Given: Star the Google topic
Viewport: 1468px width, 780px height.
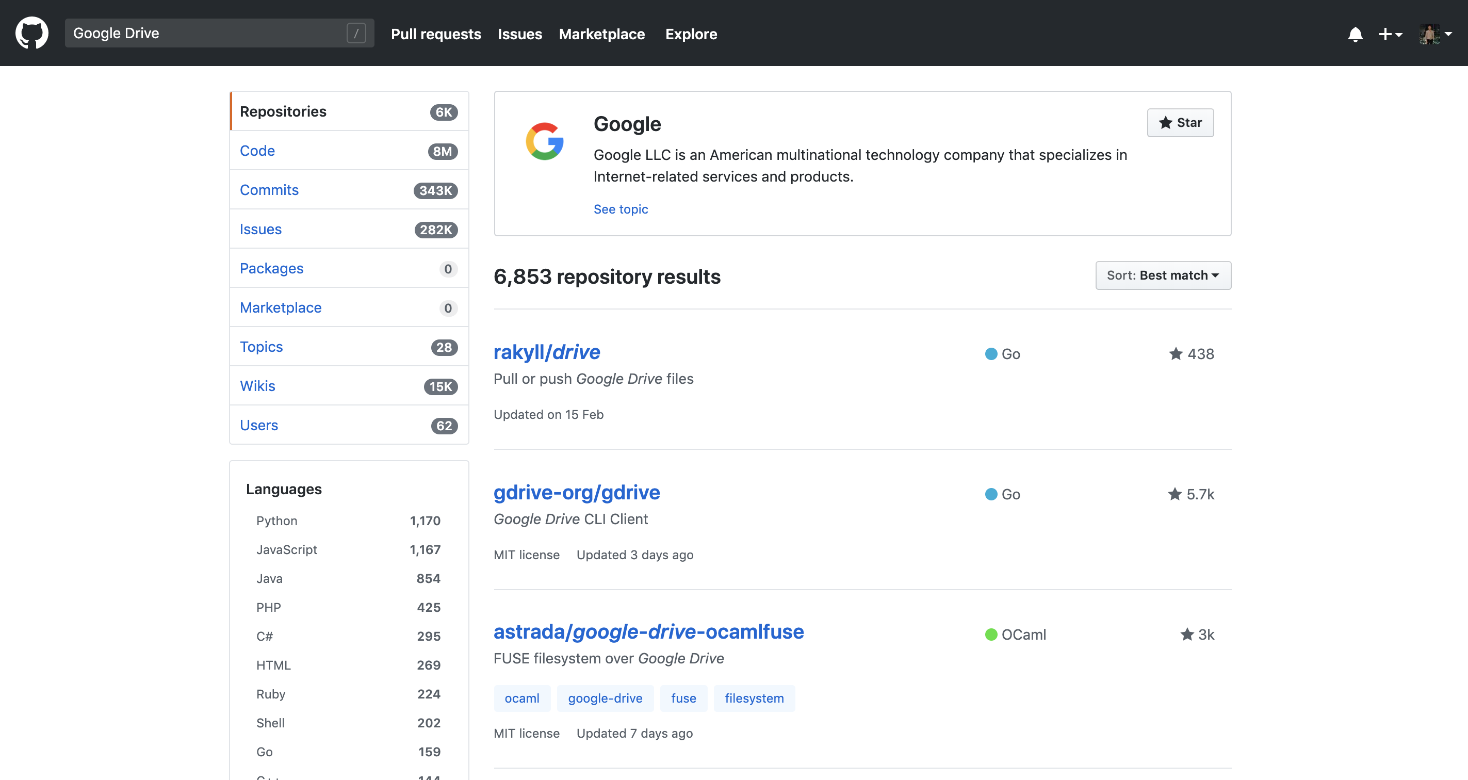Looking at the screenshot, I should click(x=1180, y=122).
